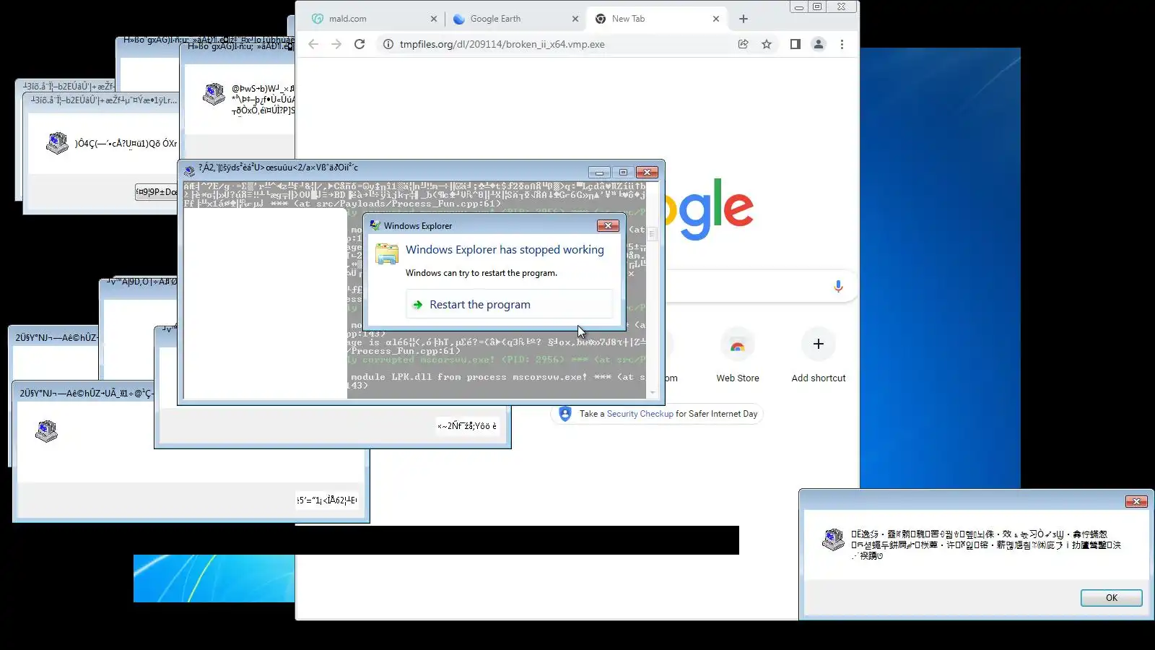The image size is (1155, 650).
Task: Click Add shortcut tile
Action: tap(819, 355)
